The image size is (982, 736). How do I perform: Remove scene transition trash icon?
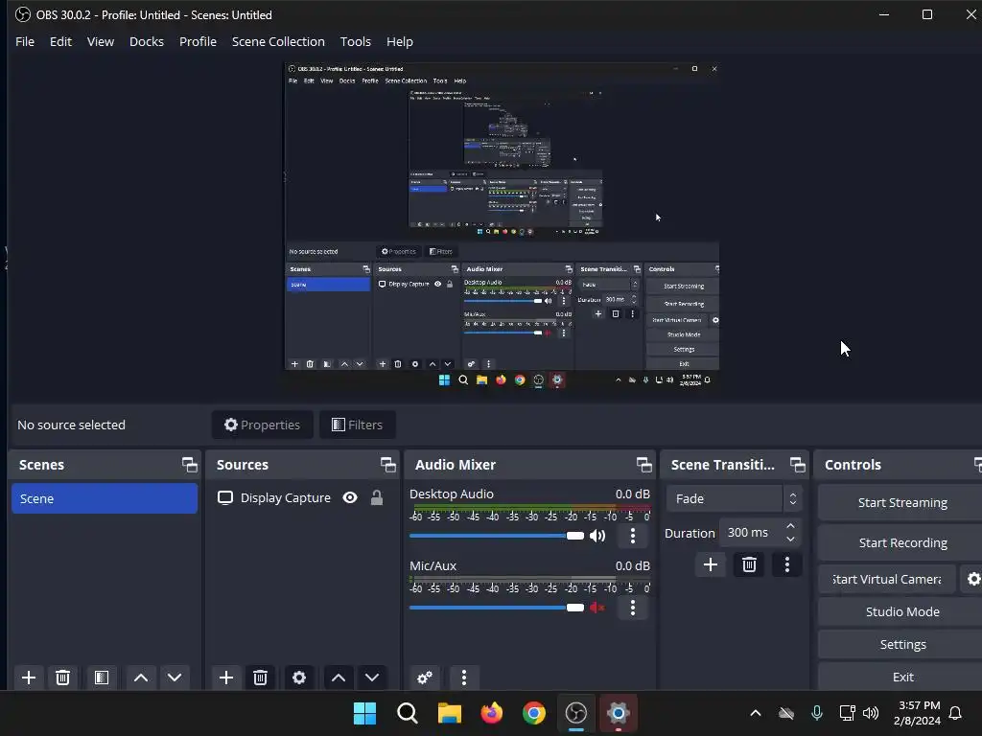(x=749, y=565)
